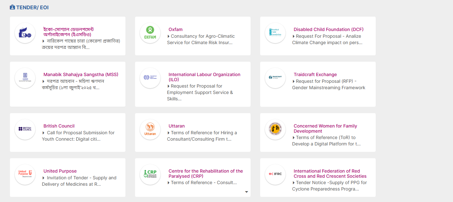Click the briefcase icon beside TENDER/ EOI
Screen dimensions: 453x202
tap(13, 7)
